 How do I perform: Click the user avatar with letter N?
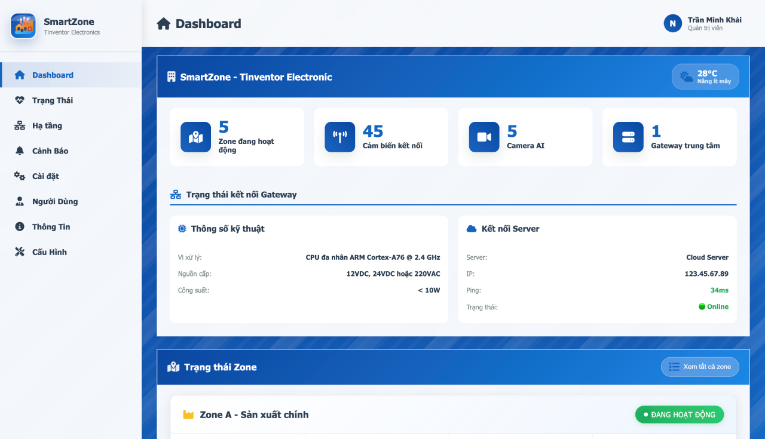tap(672, 23)
